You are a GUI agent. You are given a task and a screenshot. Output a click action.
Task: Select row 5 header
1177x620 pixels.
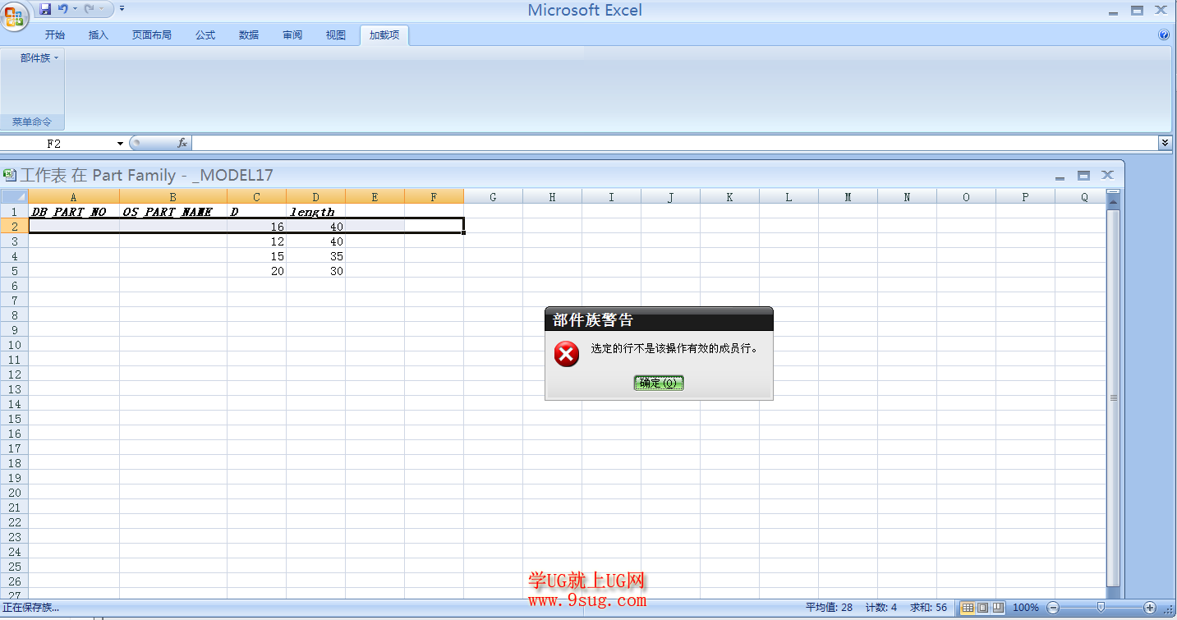[x=14, y=270]
